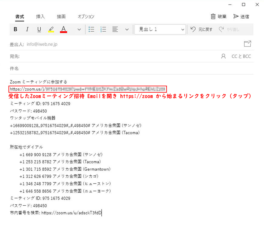Click the line starting +12532158782
The width and height of the screenshot is (264, 243).
[75, 133]
